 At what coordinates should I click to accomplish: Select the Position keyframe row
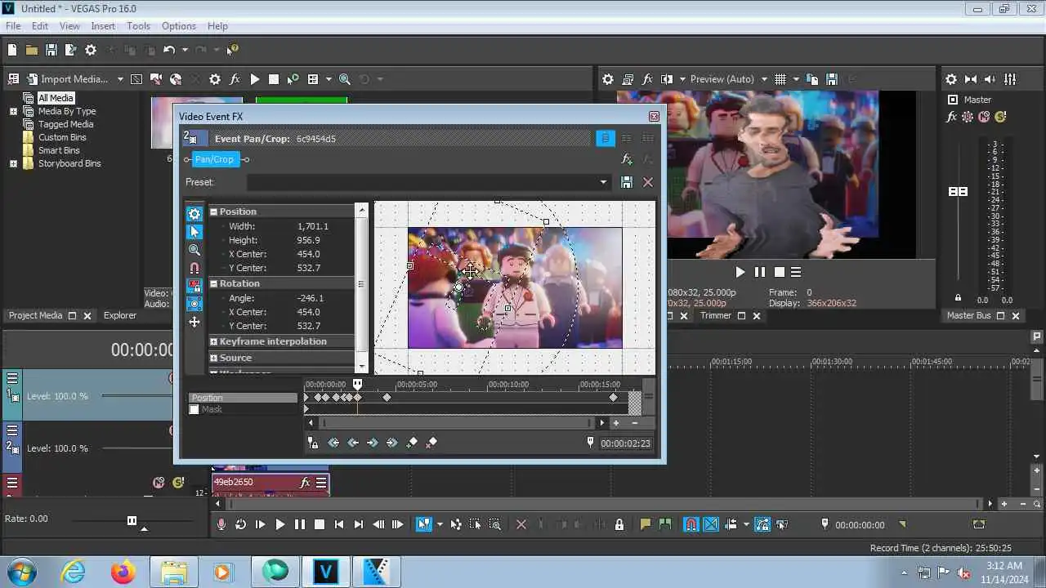[243, 398]
